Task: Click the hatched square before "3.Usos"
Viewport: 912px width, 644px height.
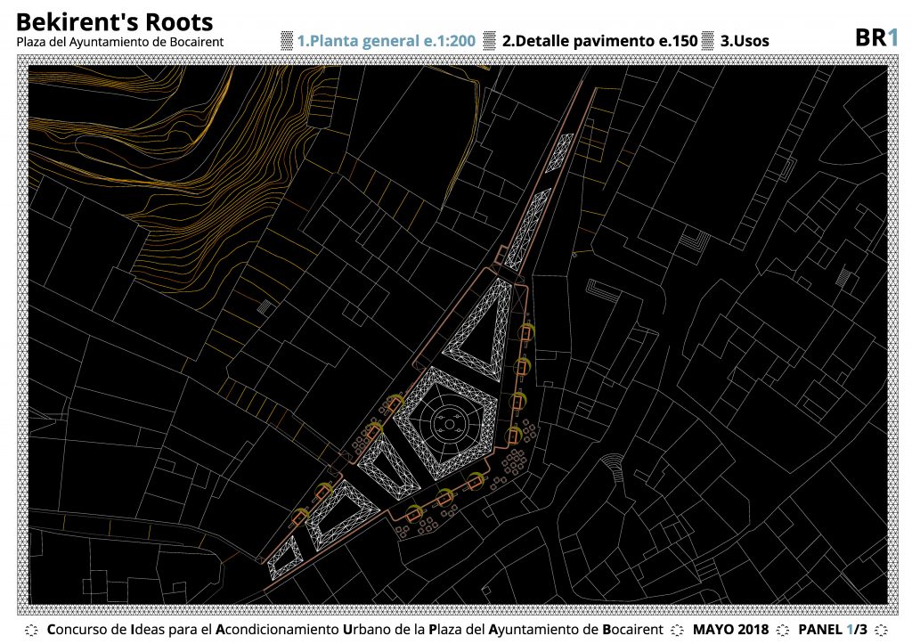Action: pos(708,40)
